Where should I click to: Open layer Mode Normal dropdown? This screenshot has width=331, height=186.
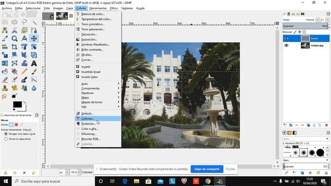[x=318, y=20]
